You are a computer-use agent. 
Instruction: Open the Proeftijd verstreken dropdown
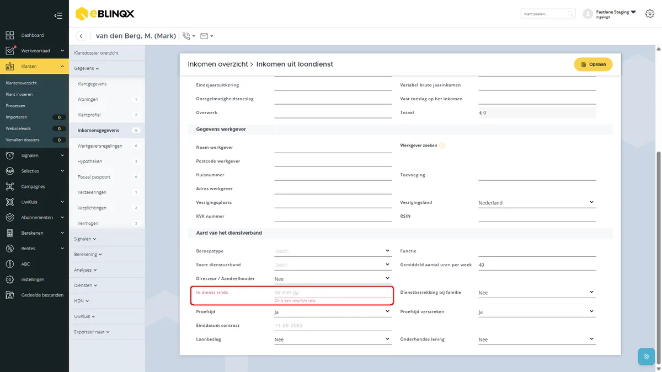click(x=537, y=312)
